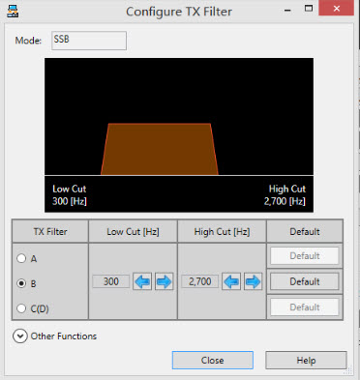Image resolution: width=360 pixels, height=380 pixels.
Task: Minimize the Configure TX Filter window
Action: pyautogui.click(x=287, y=10)
